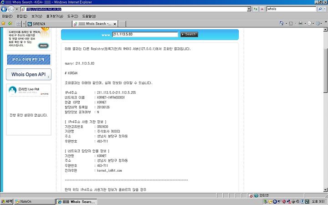The width and height of the screenshot is (328, 205).
Task: Click the status bar popup blocked icon
Action: click(x=251, y=196)
